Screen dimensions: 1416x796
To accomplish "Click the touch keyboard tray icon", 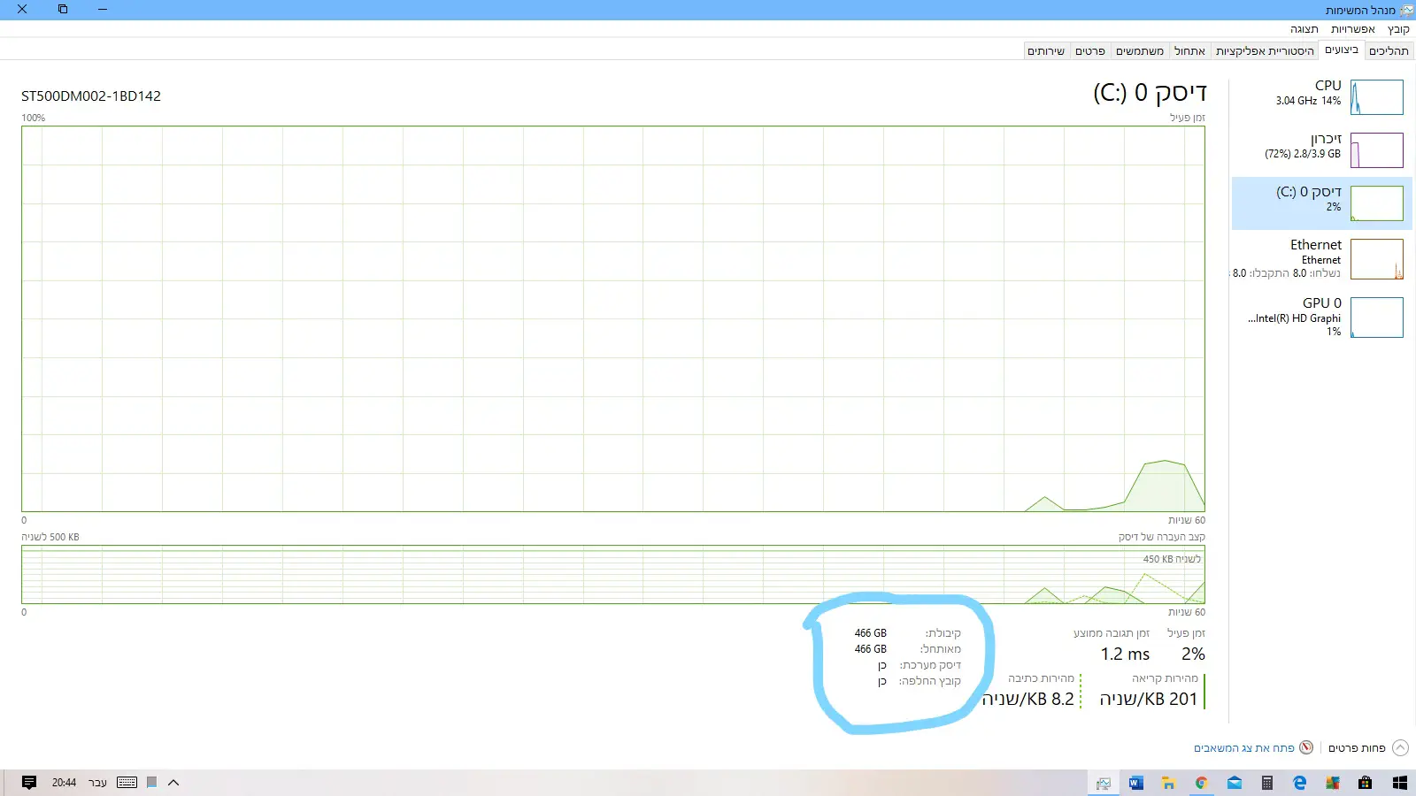I will [127, 783].
